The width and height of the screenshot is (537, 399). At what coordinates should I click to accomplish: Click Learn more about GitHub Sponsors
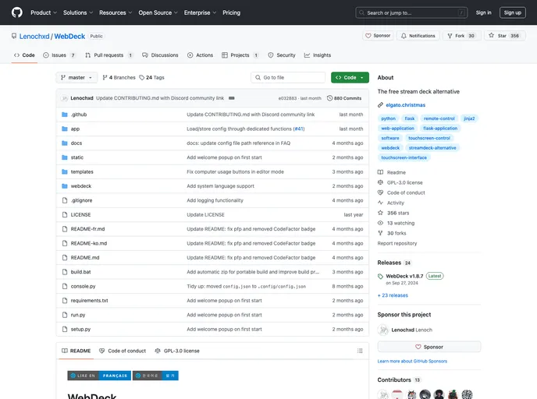(412, 361)
